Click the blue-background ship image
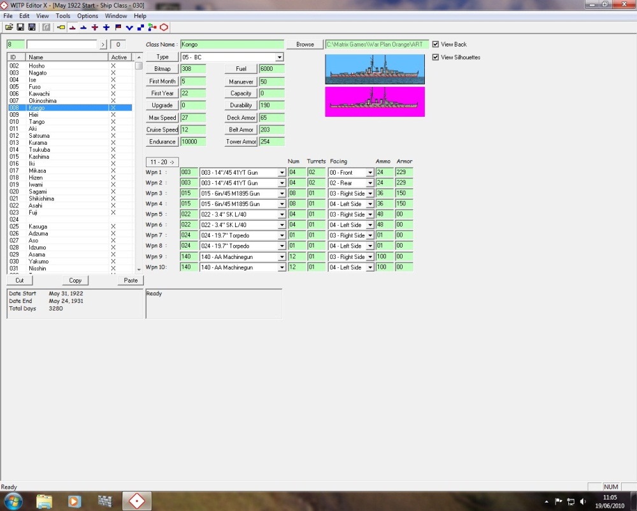The height and width of the screenshot is (511, 637). pos(375,69)
